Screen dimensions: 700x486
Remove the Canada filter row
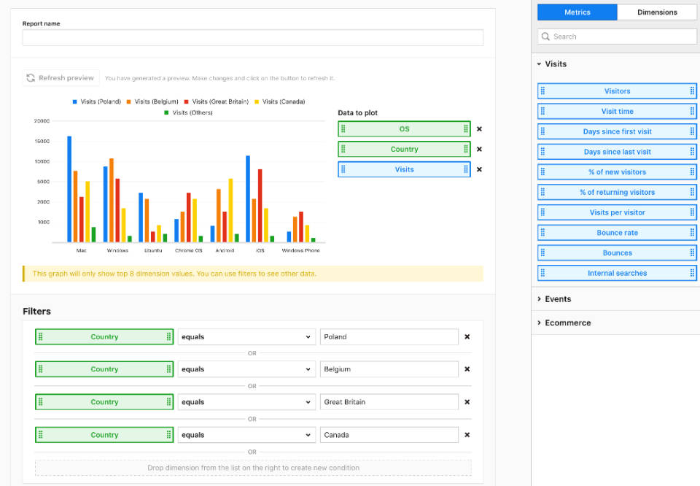point(467,434)
